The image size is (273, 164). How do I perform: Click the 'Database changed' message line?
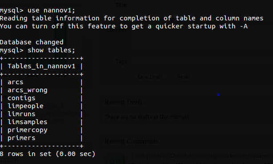pyautogui.click(x=32, y=42)
